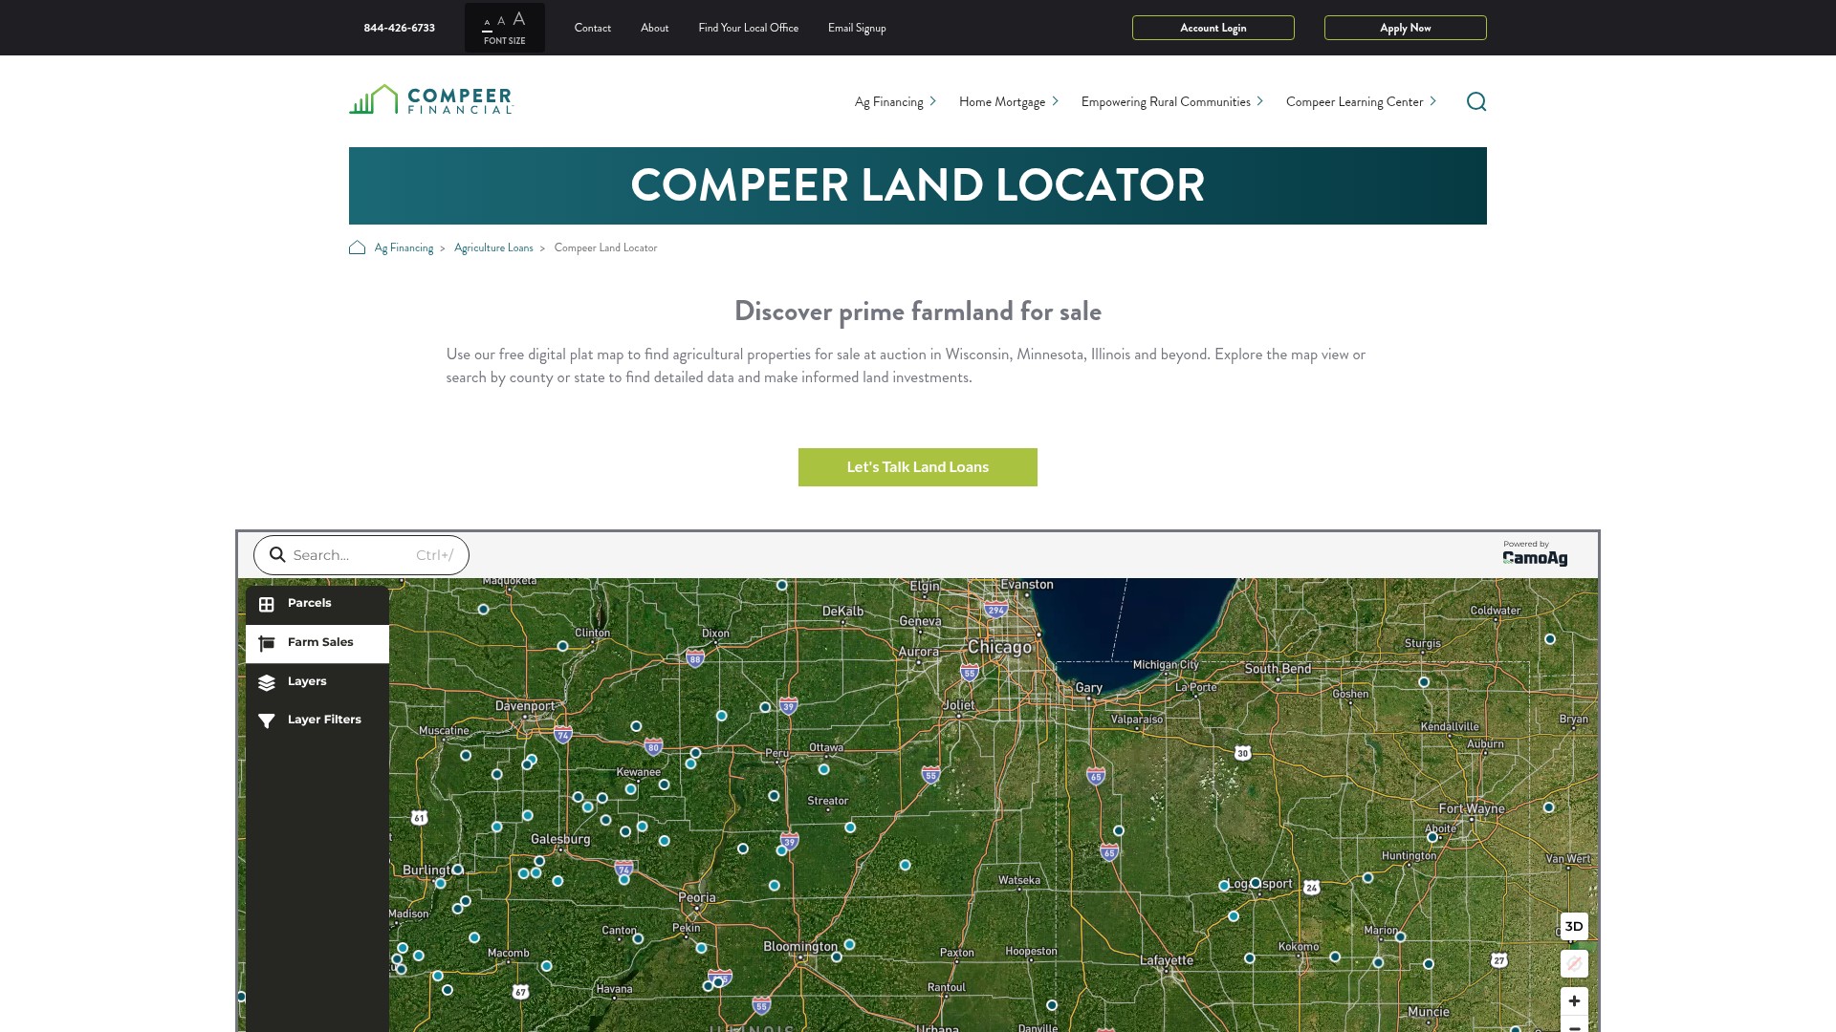Click Let's Talk Land Loans button
The height and width of the screenshot is (1032, 1836).
(917, 467)
